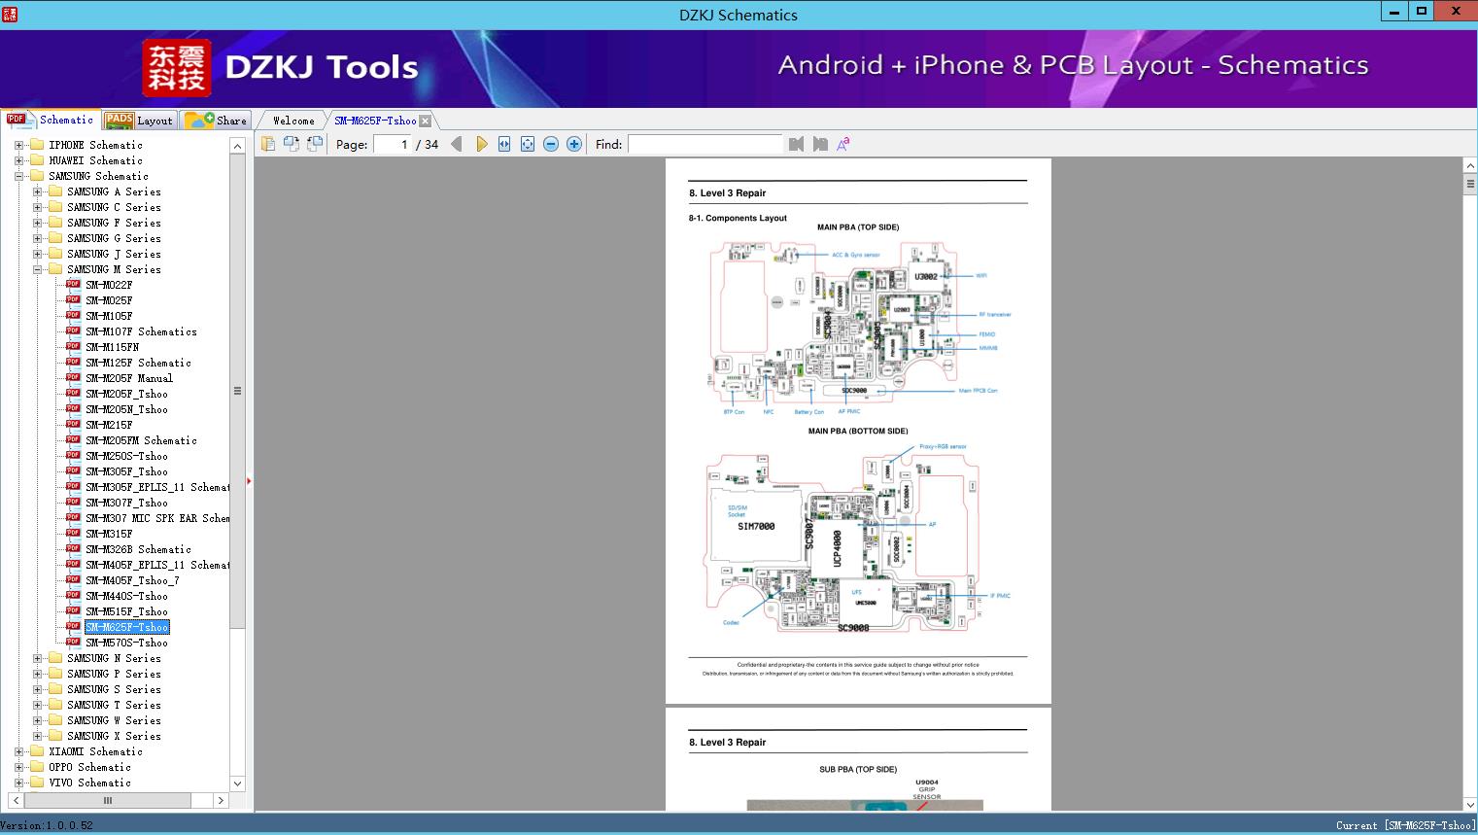The height and width of the screenshot is (835, 1478).
Task: Click the Find text input field
Action: (x=705, y=144)
